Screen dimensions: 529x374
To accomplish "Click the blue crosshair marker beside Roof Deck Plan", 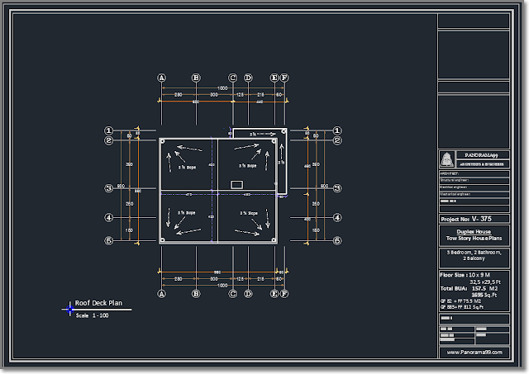I will click(69, 309).
